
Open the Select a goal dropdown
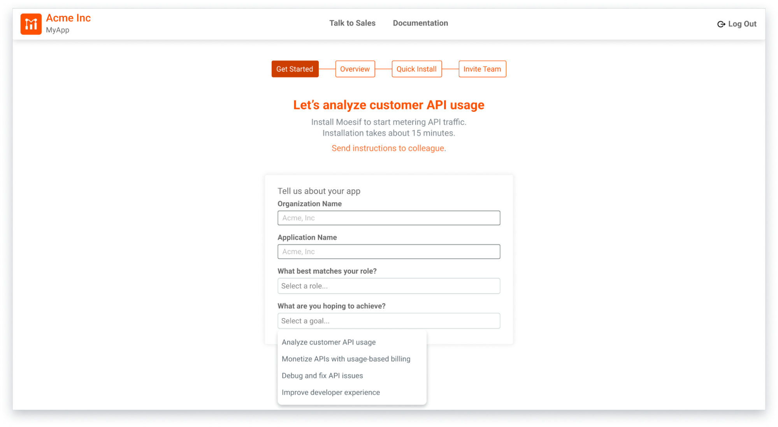(x=388, y=321)
